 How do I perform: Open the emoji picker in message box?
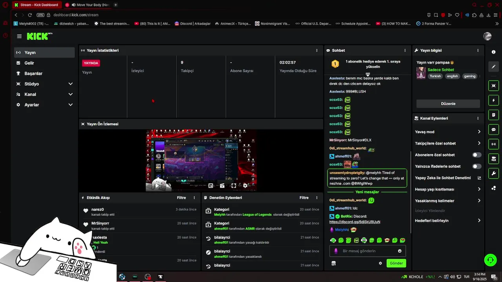[x=400, y=251]
